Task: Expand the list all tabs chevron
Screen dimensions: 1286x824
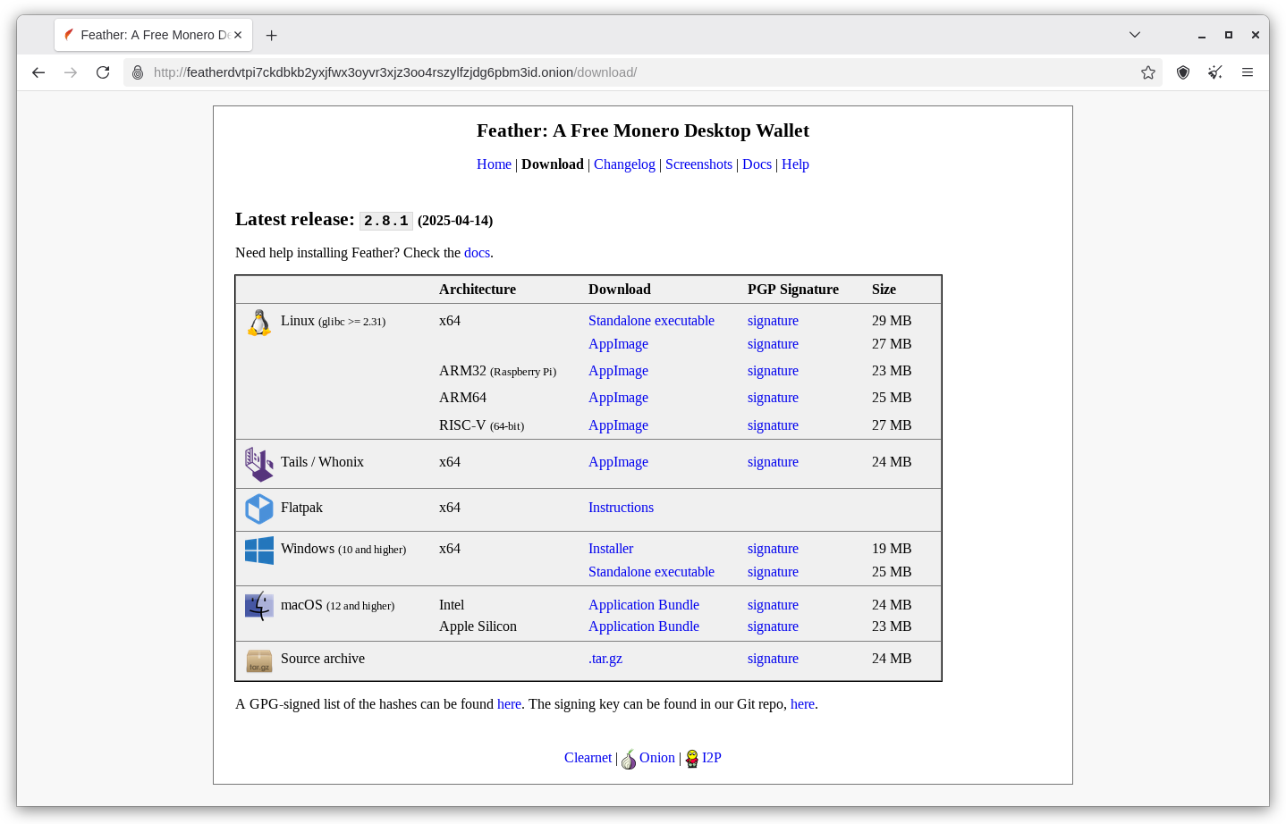Action: click(1135, 35)
